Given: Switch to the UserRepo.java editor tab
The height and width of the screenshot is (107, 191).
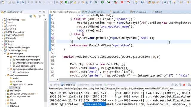Looking at the screenshot, I should click(x=138, y=12).
